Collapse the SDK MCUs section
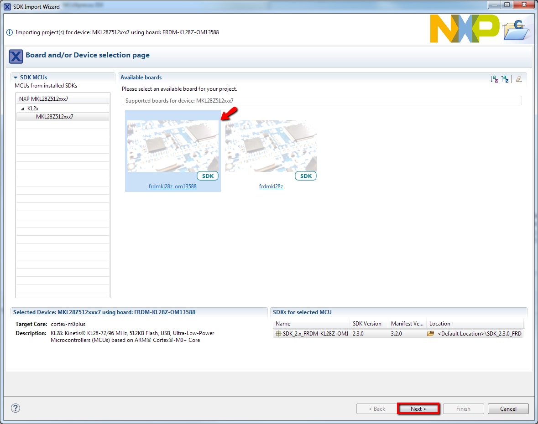538x424 pixels. [x=16, y=78]
